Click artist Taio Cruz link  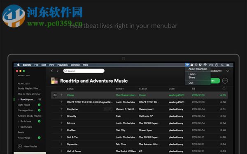coord(121,144)
